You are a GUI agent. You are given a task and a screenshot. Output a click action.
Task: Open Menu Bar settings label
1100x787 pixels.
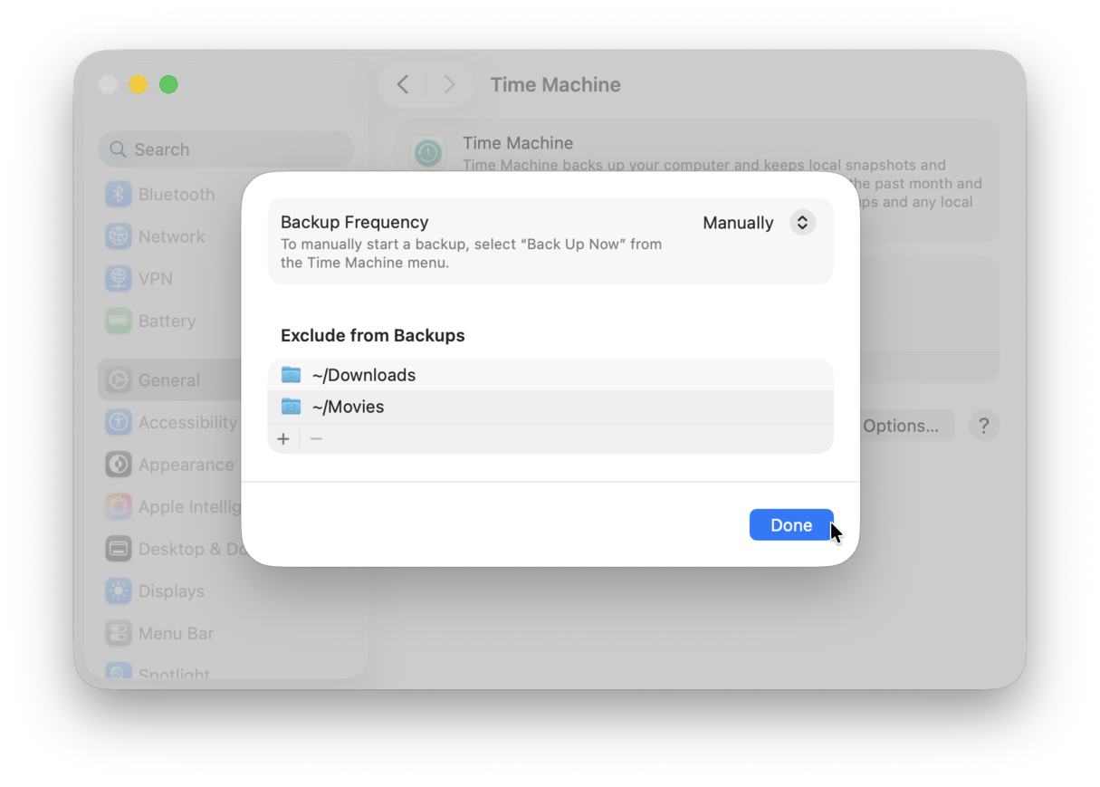click(177, 633)
